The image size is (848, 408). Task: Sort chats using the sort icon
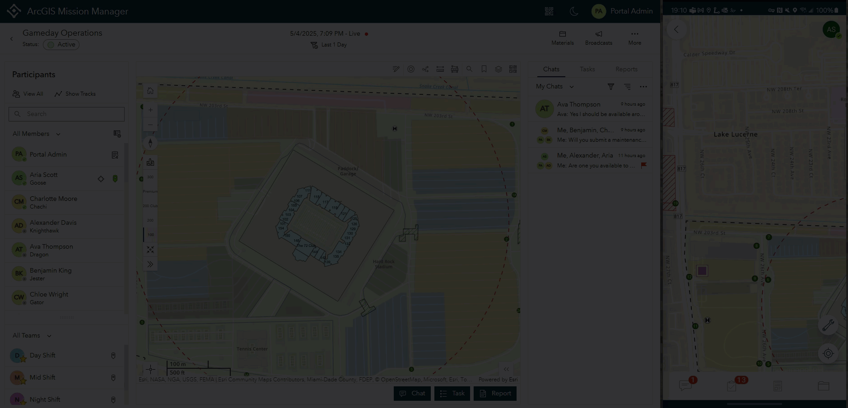[x=627, y=87]
